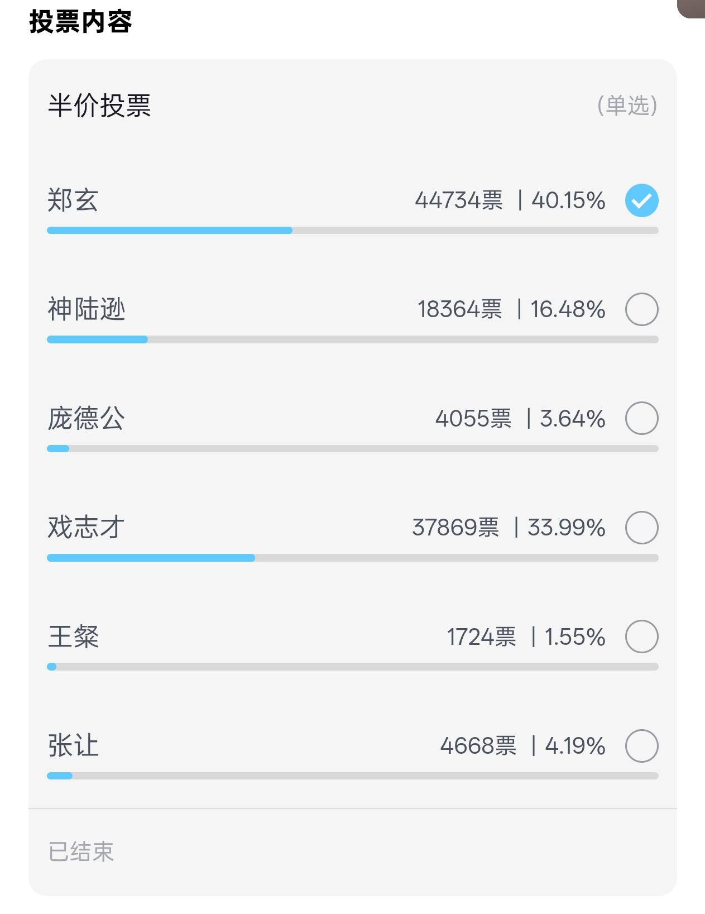Click the 半价投票 poll title
The width and height of the screenshot is (705, 914).
tap(99, 106)
